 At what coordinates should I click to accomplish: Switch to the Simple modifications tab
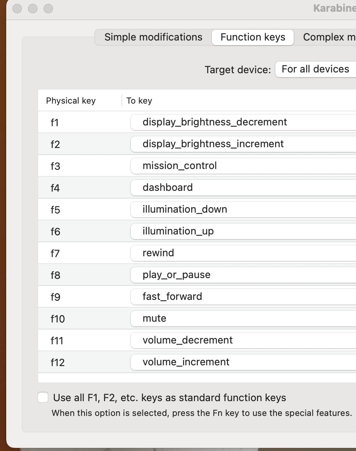click(153, 37)
